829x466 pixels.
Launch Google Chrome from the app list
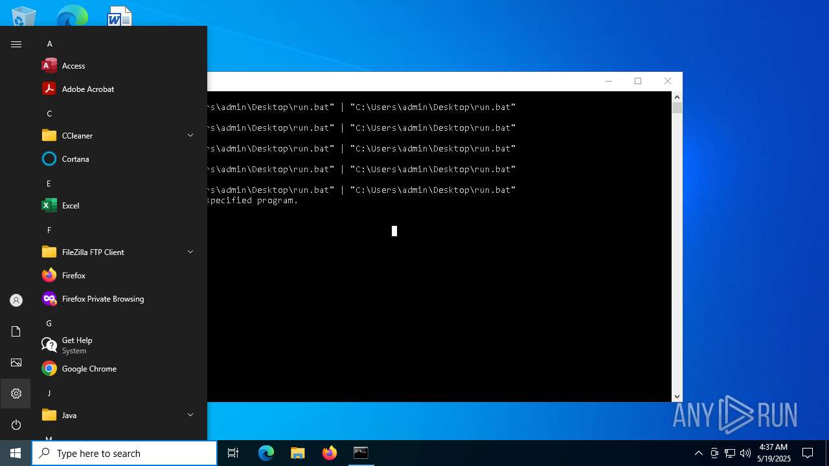point(119,369)
